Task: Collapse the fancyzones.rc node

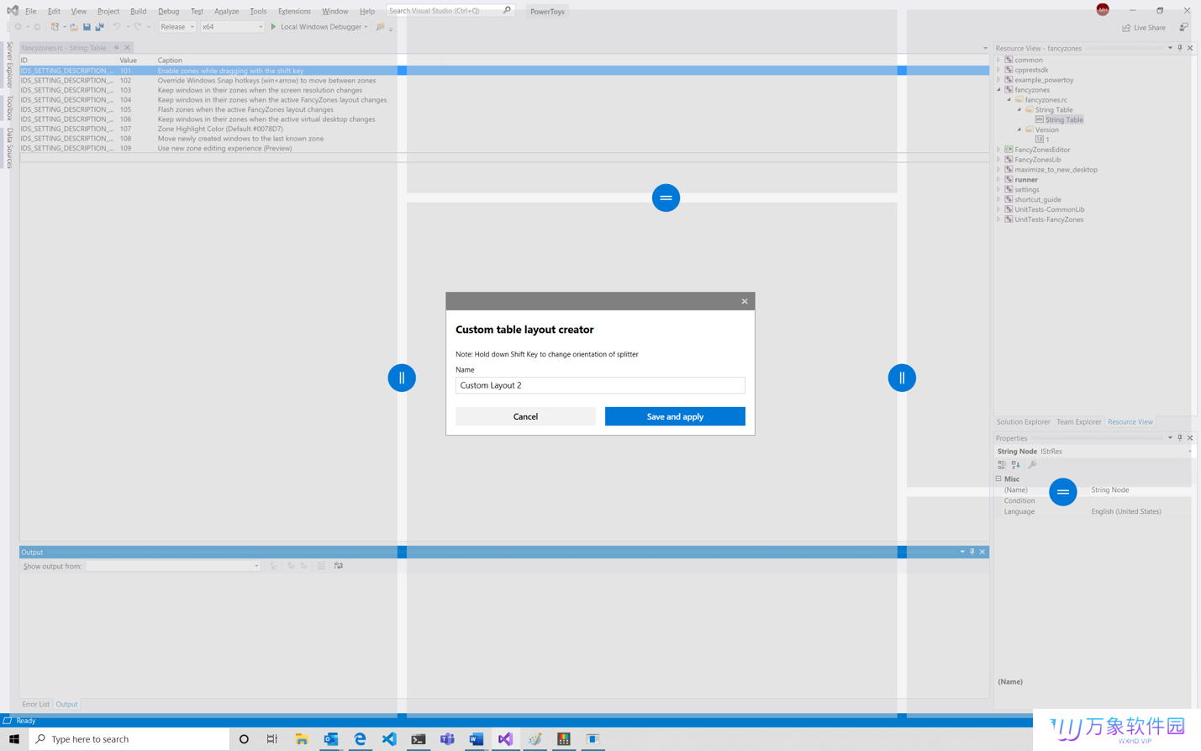Action: (1009, 100)
